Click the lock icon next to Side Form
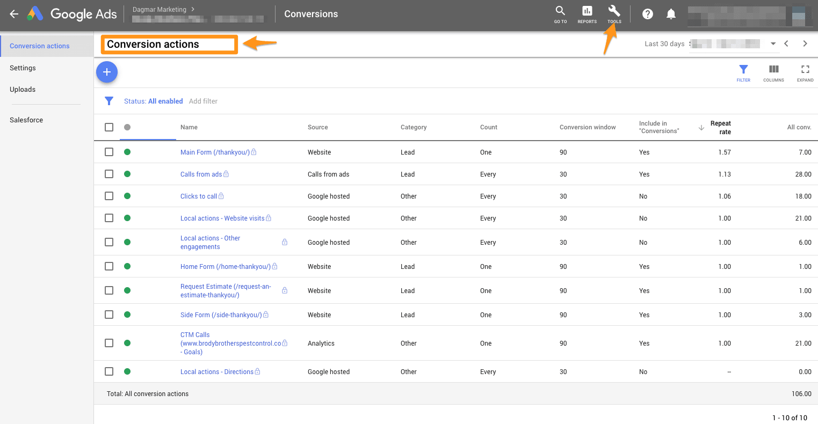The height and width of the screenshot is (424, 818). 265,315
